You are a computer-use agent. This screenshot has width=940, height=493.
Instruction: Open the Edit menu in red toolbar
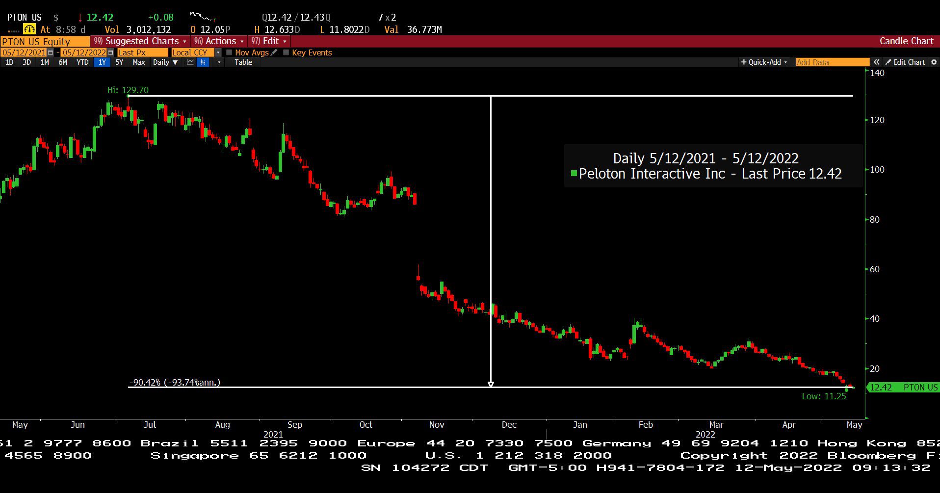pos(269,41)
